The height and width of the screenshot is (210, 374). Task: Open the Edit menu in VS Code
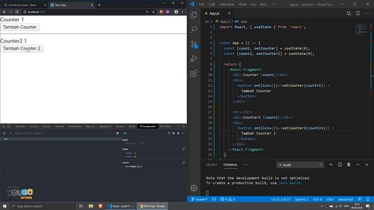pyautogui.click(x=212, y=4)
